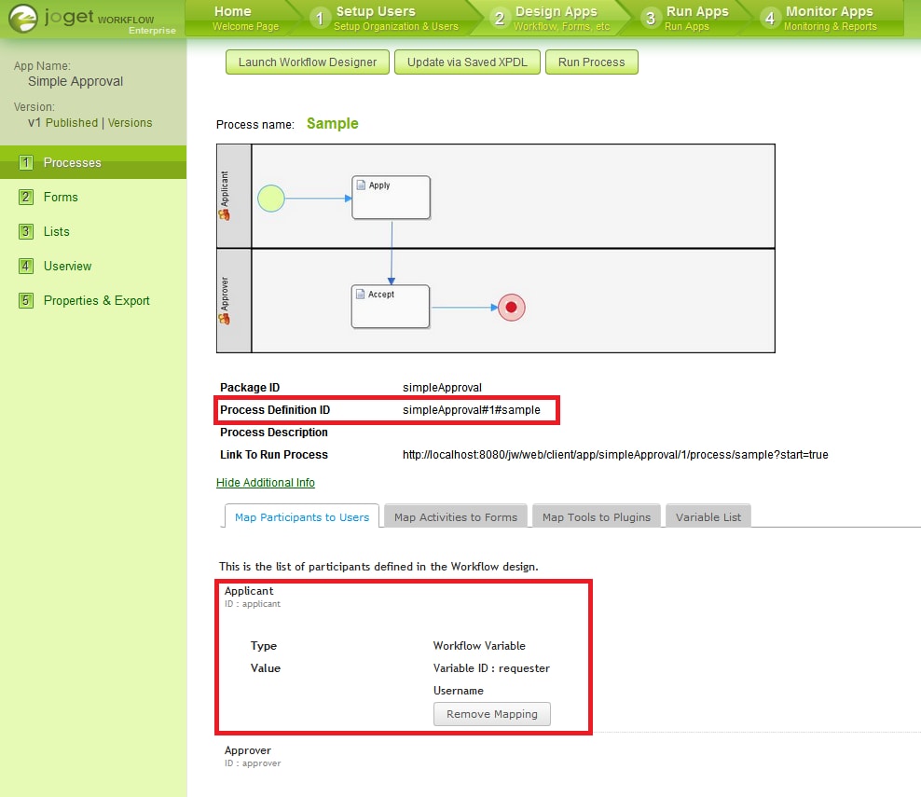
Task: Click the green start event circle
Action: click(270, 199)
